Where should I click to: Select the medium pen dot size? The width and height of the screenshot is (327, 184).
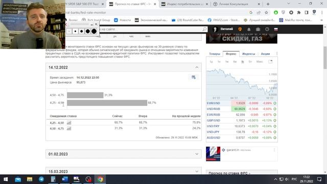[x=82, y=31]
